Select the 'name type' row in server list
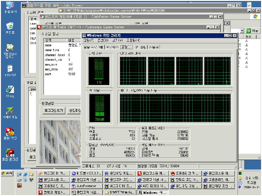 click(62, 50)
